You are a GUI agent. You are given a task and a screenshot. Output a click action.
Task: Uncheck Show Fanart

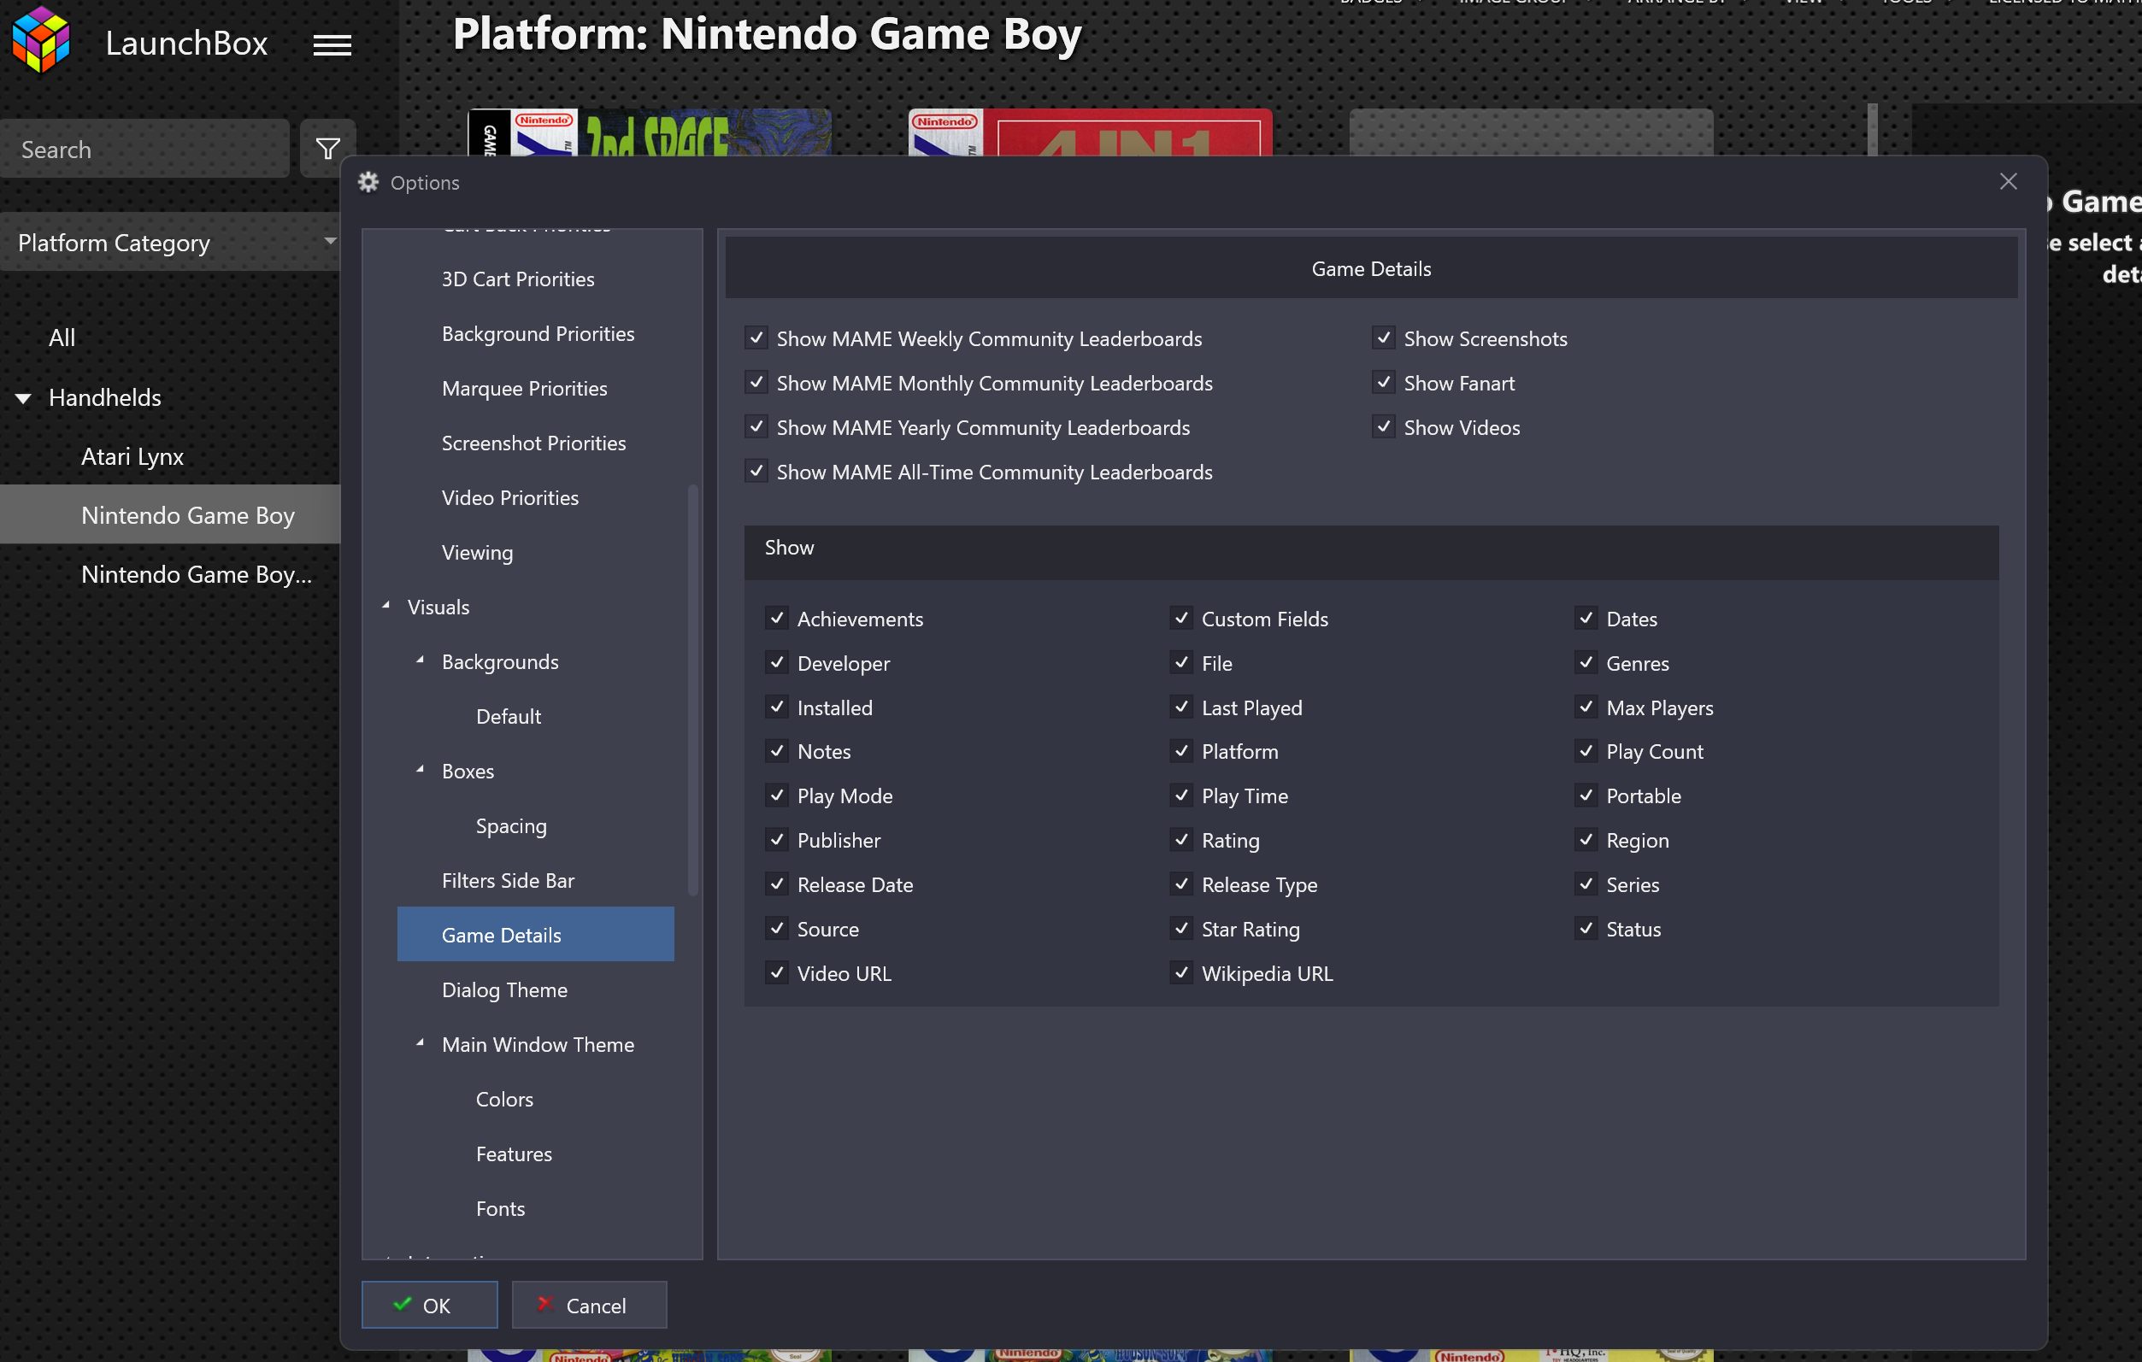click(x=1383, y=382)
